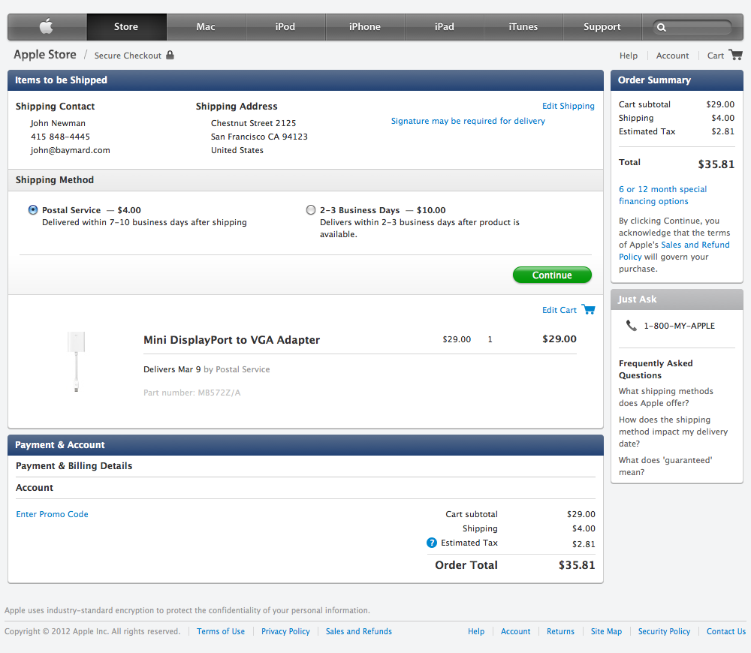Switch to the iPhone tab
Viewport: 751px width, 653px height.
pyautogui.click(x=365, y=26)
